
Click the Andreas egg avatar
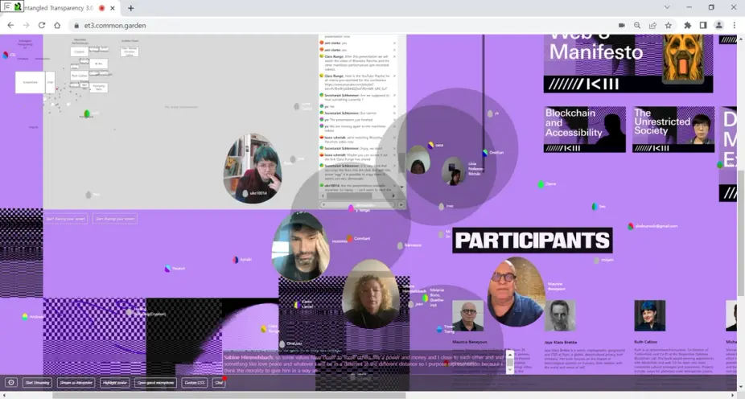pos(25,317)
